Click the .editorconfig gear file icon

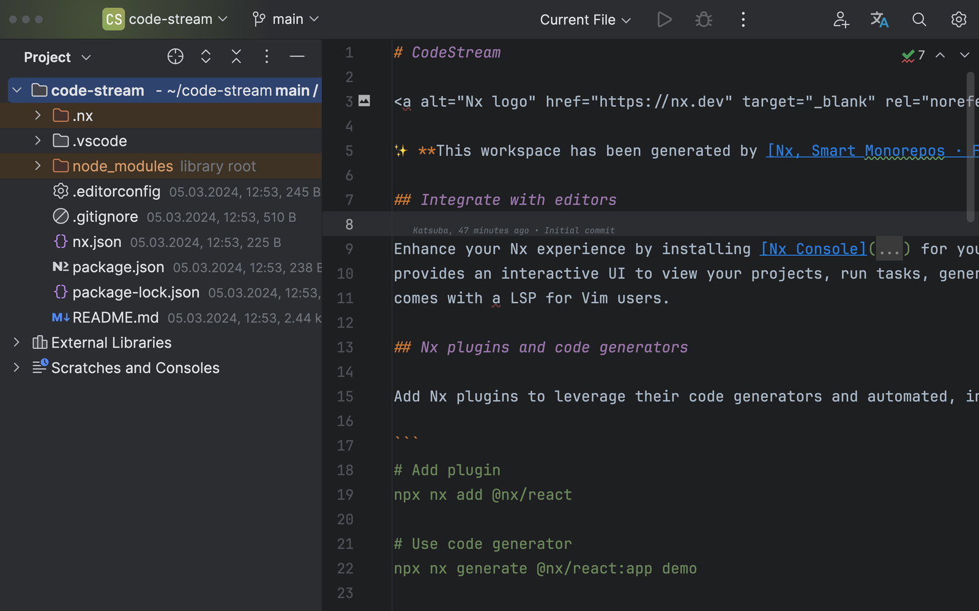pyautogui.click(x=61, y=191)
